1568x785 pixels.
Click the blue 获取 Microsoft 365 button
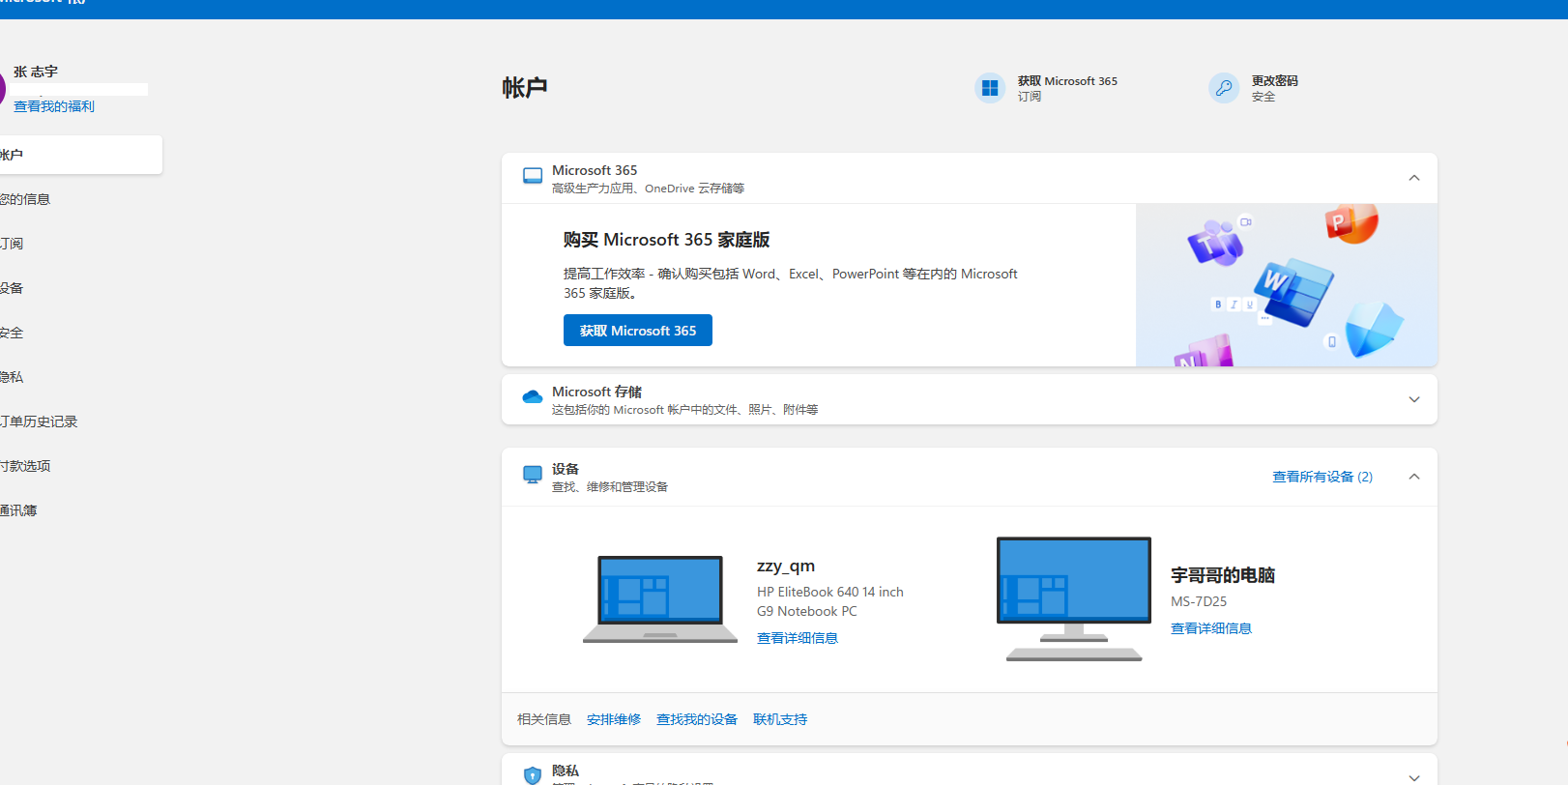tap(638, 331)
